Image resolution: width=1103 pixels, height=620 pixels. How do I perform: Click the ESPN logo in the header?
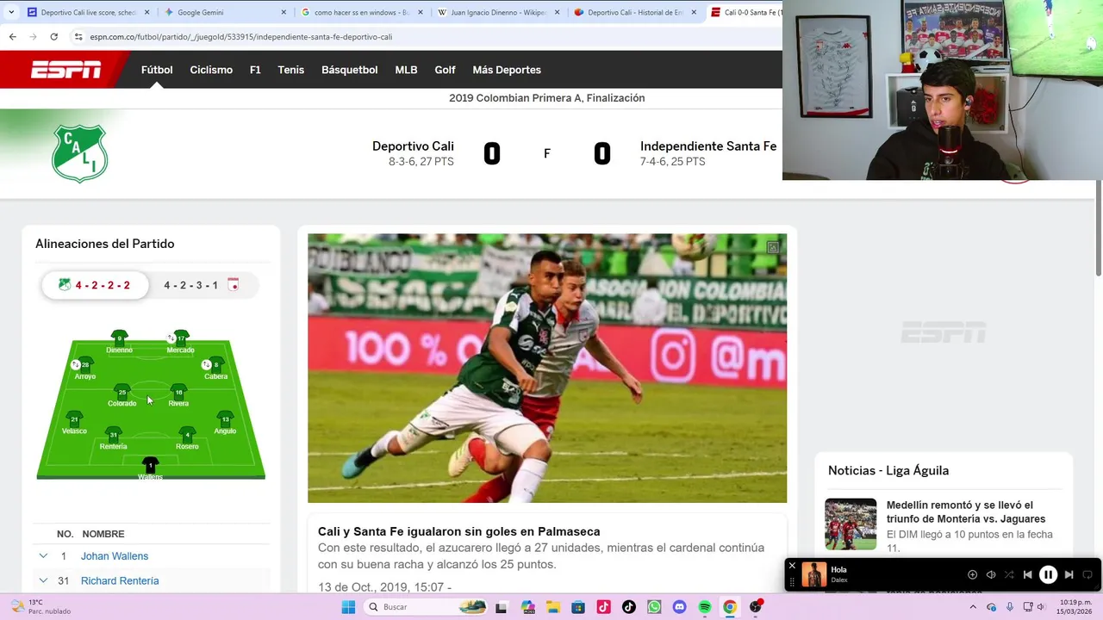tap(65, 70)
